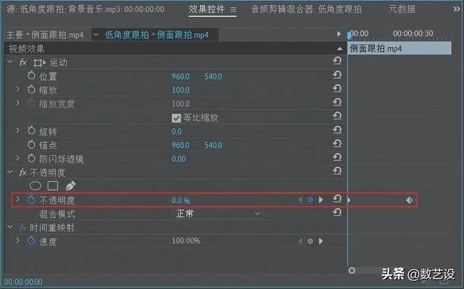The image size is (464, 289).
Task: Open the 效果控件 panel menu
Action: tap(233, 9)
